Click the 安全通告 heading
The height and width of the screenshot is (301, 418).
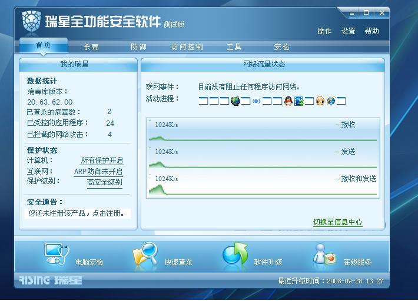coord(45,202)
